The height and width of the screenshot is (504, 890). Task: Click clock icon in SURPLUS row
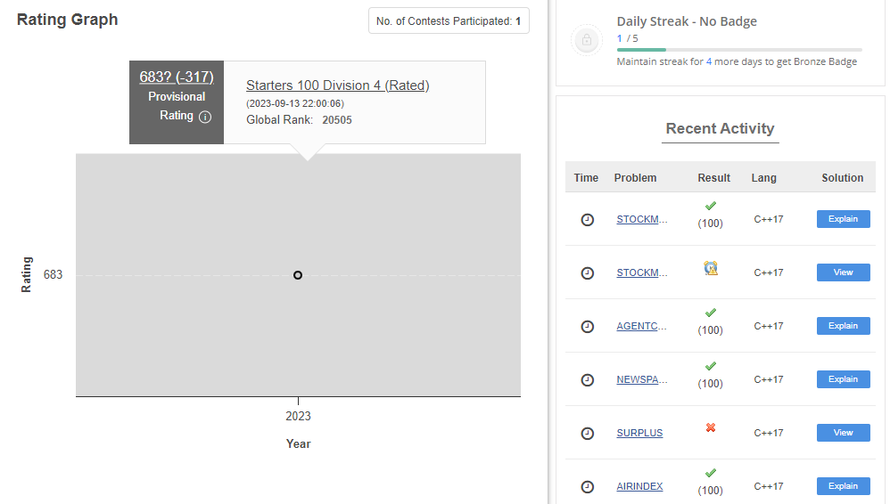click(588, 433)
